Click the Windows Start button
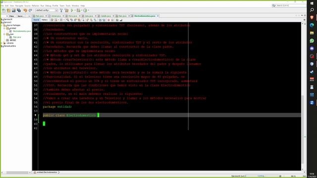This screenshot has width=317, height=178. [312, 3]
